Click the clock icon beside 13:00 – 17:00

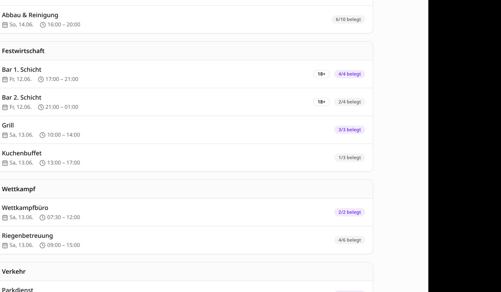42,163
